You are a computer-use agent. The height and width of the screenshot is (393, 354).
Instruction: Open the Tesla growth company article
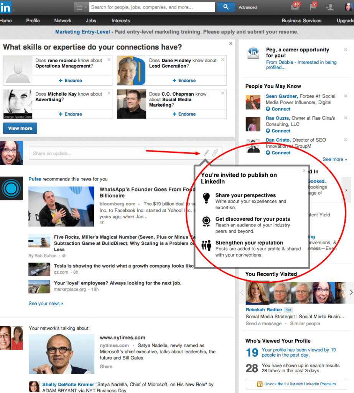pos(124,266)
